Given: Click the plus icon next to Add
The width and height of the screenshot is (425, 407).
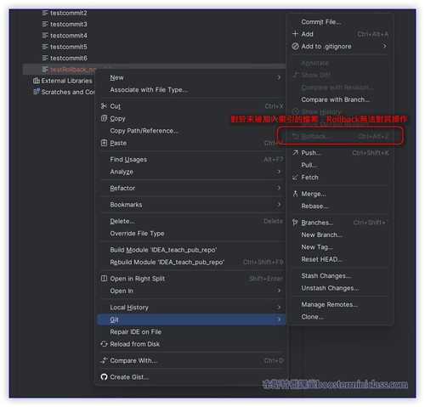Looking at the screenshot, I should (x=295, y=34).
